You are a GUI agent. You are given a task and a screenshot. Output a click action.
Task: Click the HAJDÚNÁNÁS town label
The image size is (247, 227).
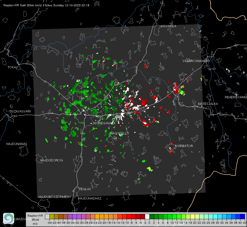[x=17, y=144]
